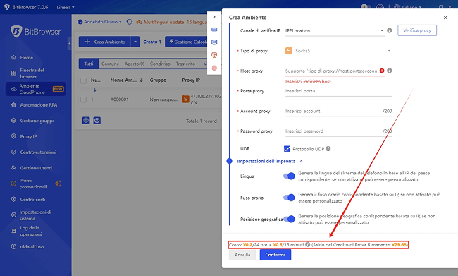Click the Log delle operazioni icon
Image resolution: width=458 pixels, height=276 pixels.
[13, 231]
